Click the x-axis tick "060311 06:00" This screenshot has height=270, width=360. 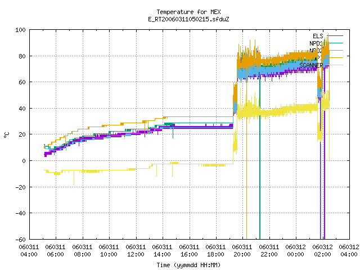[55, 251]
